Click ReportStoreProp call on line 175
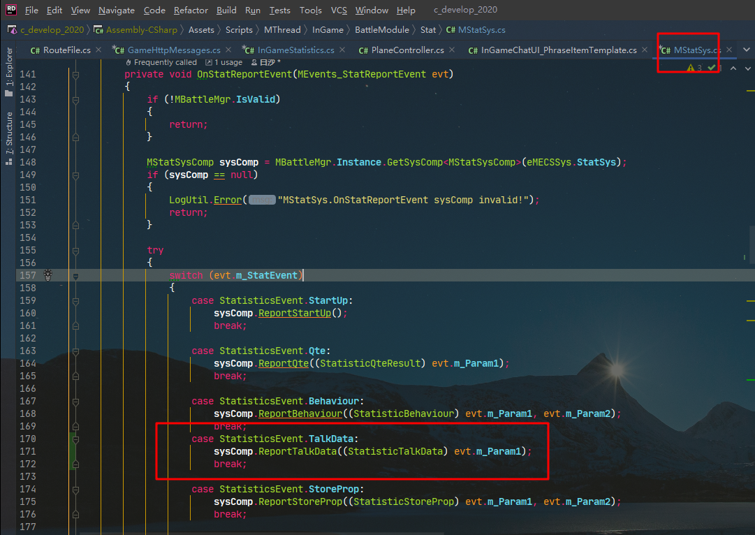 click(x=300, y=501)
